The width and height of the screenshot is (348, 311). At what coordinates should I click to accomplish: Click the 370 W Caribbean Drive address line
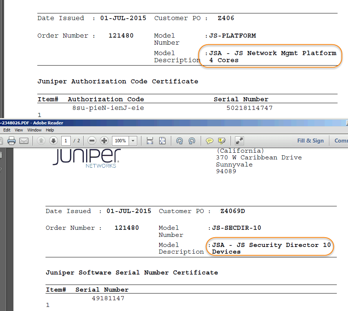[259, 158]
